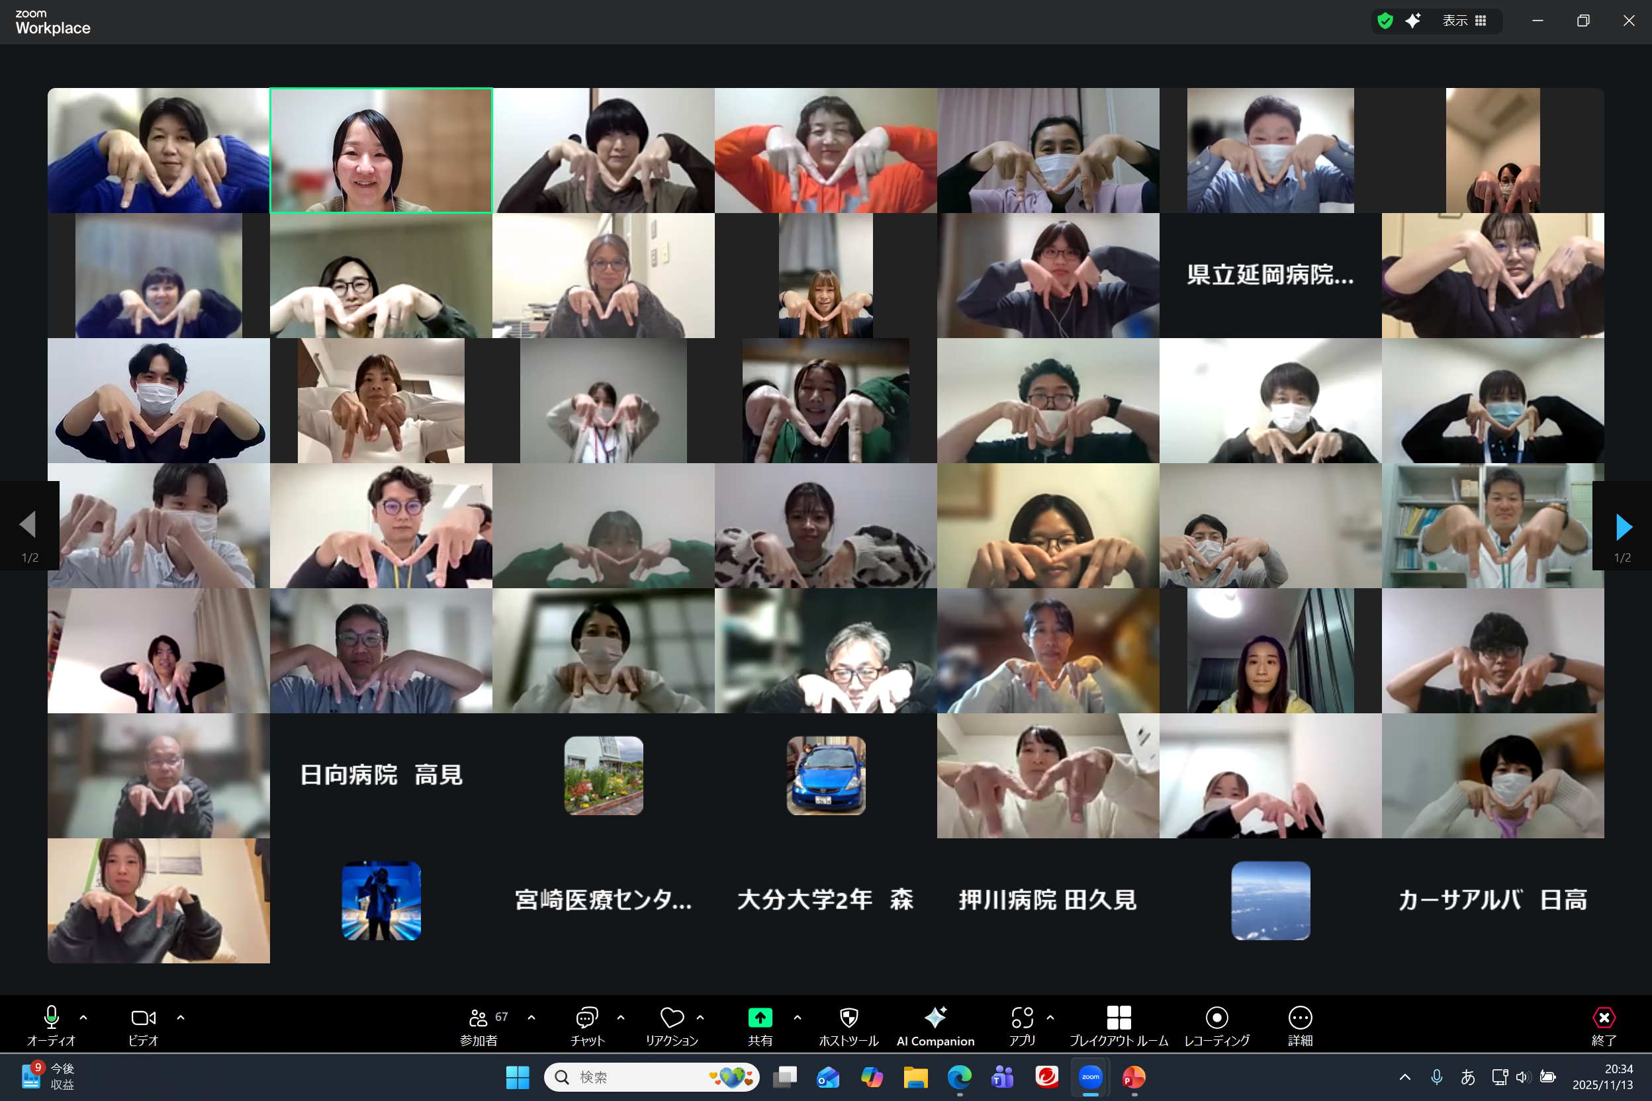Screen dimensions: 1652x1101
Task: Open the Participants panel icon
Action: (479, 1018)
